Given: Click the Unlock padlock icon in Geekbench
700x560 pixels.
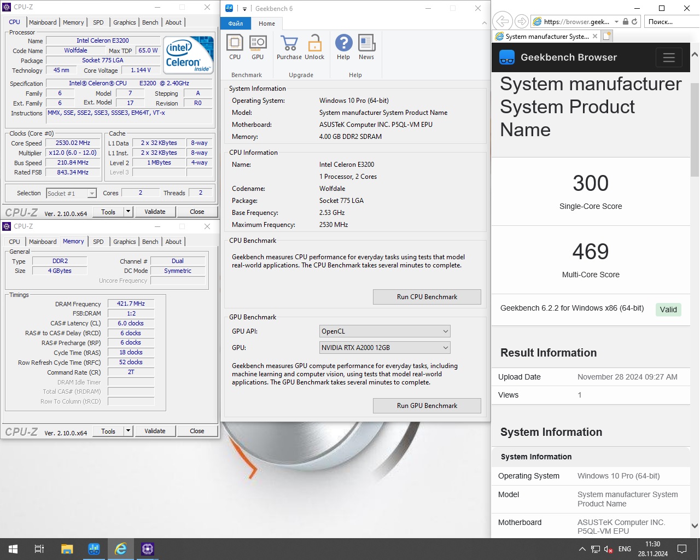Looking at the screenshot, I should [x=314, y=47].
